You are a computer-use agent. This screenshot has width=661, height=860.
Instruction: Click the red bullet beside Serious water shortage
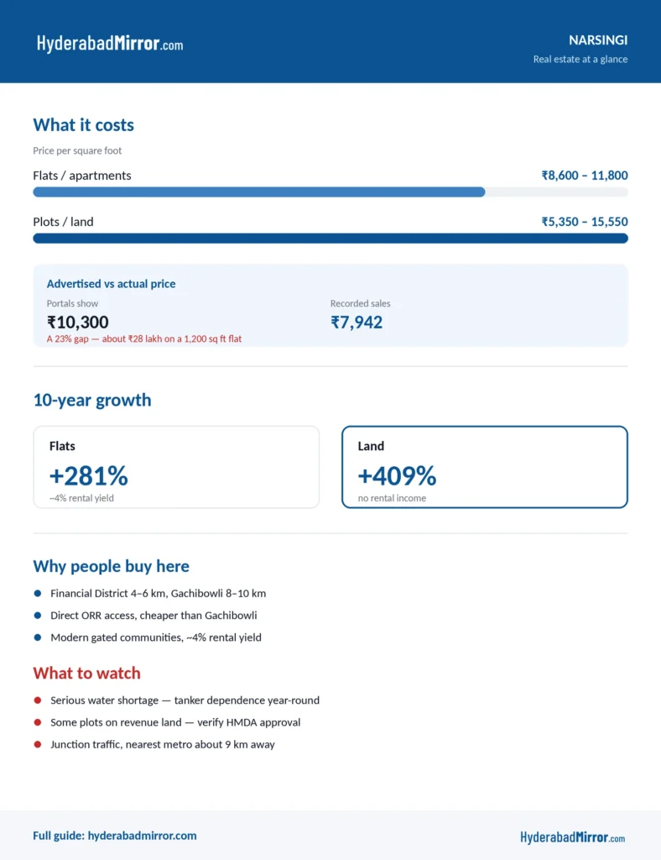tap(37, 700)
